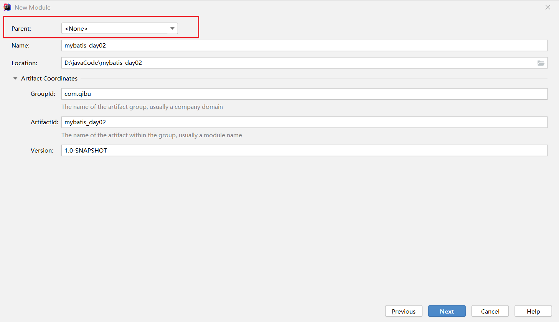This screenshot has height=322, width=559.
Task: Click the ArtifactId input field
Action: pos(304,122)
